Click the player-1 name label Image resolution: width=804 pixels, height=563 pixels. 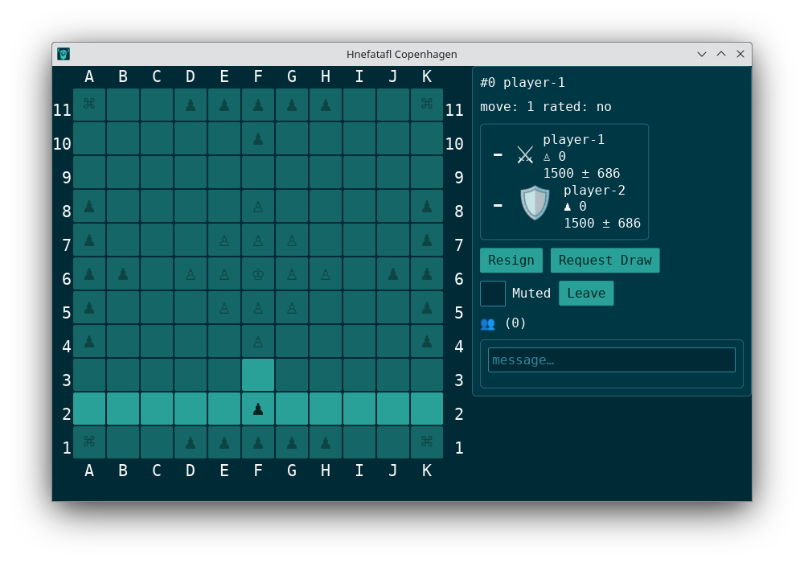click(x=574, y=139)
